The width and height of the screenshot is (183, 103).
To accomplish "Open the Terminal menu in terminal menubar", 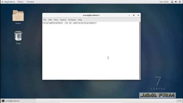I will coord(72,20).
